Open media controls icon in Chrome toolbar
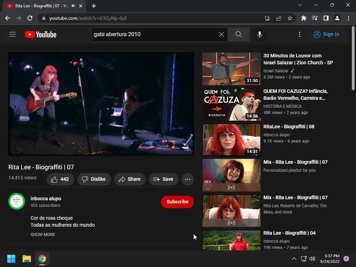 pyautogui.click(x=315, y=18)
